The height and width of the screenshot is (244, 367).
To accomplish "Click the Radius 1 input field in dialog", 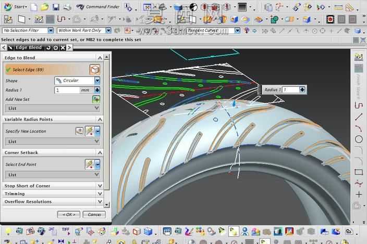I will (67, 90).
